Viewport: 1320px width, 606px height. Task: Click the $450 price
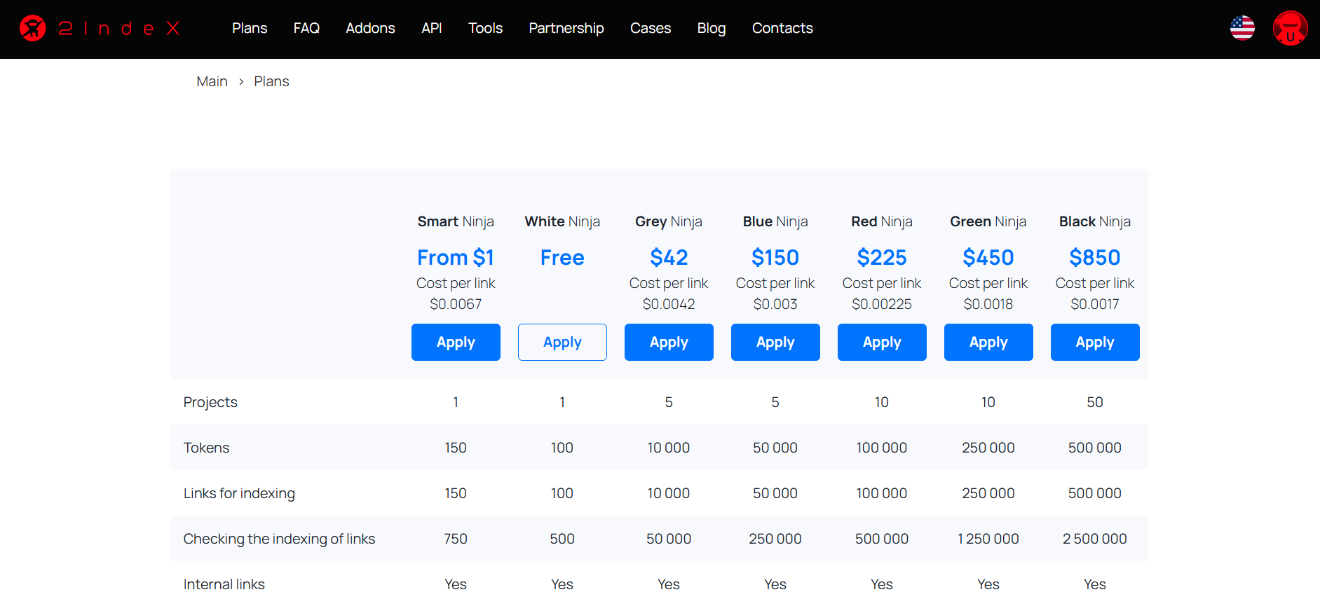(x=988, y=257)
